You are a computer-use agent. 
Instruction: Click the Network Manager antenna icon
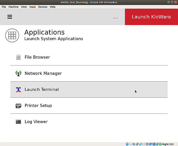18,73
